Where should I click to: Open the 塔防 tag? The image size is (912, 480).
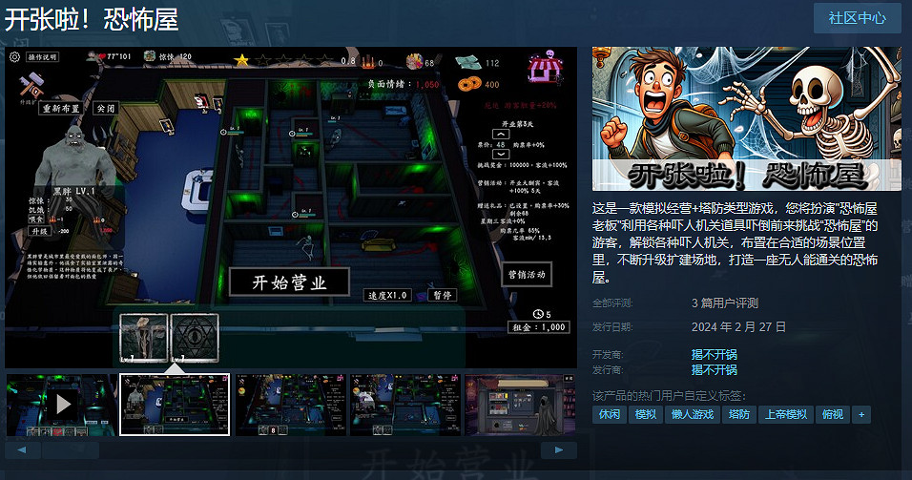[738, 414]
